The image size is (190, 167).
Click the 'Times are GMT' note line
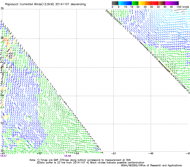point(80,160)
